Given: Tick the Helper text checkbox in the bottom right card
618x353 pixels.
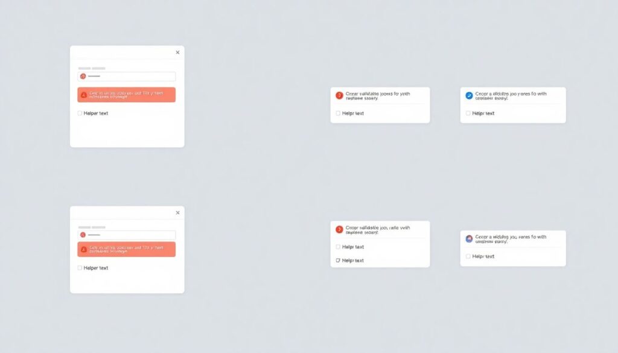Looking at the screenshot, I should (x=468, y=256).
